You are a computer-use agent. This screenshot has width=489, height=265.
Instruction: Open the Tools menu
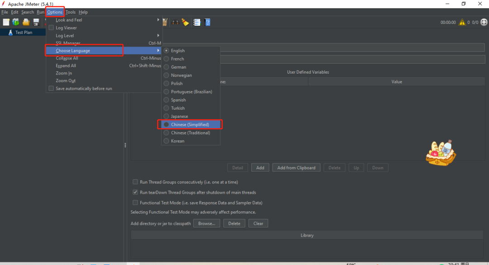tap(71, 12)
